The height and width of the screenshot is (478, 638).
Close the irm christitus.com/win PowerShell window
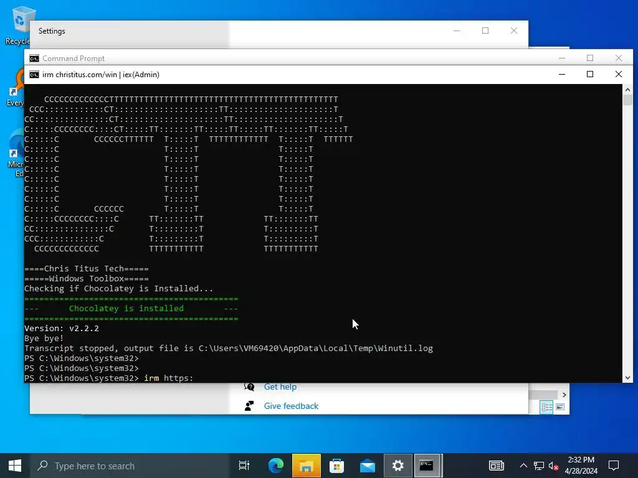click(619, 74)
